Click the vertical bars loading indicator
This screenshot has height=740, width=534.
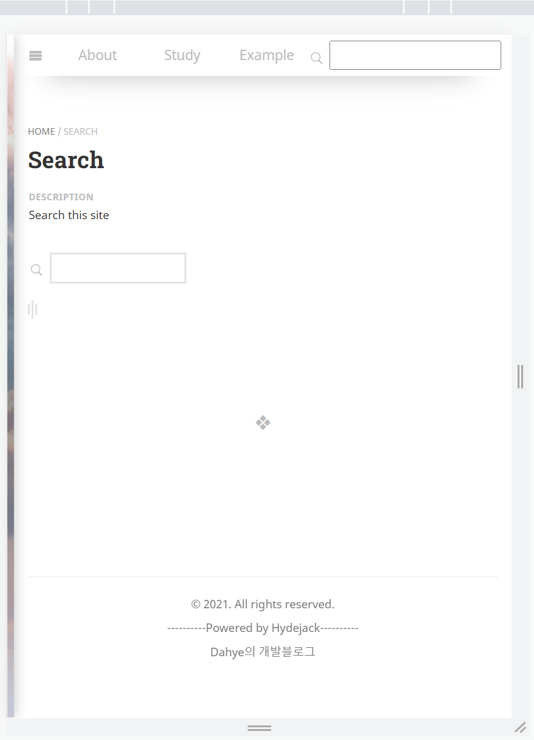coord(33,310)
